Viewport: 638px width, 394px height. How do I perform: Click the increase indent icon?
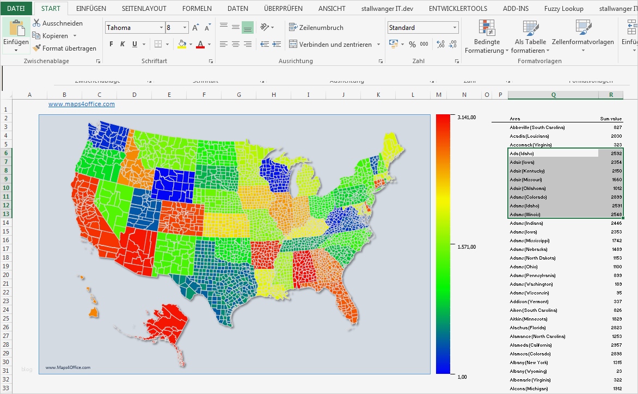pyautogui.click(x=277, y=45)
